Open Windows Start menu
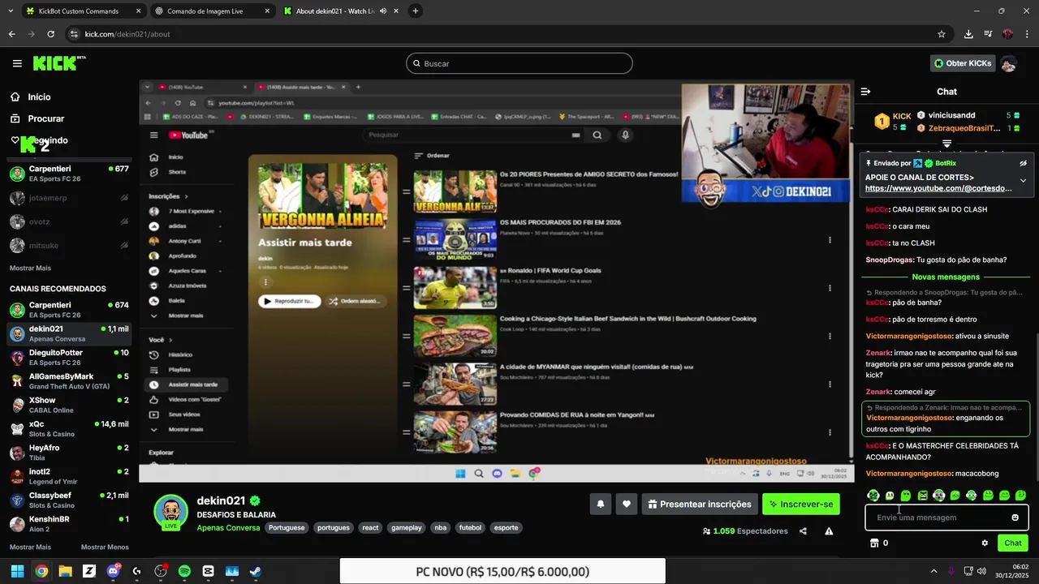The height and width of the screenshot is (584, 1039). coord(17,571)
